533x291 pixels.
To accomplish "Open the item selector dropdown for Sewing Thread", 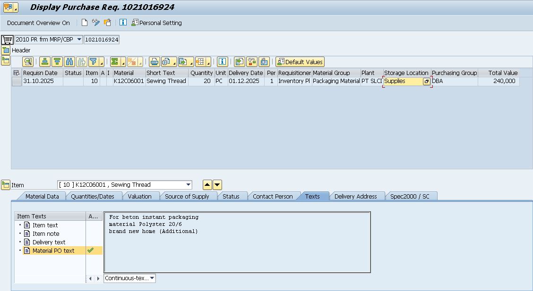I will click(x=189, y=185).
